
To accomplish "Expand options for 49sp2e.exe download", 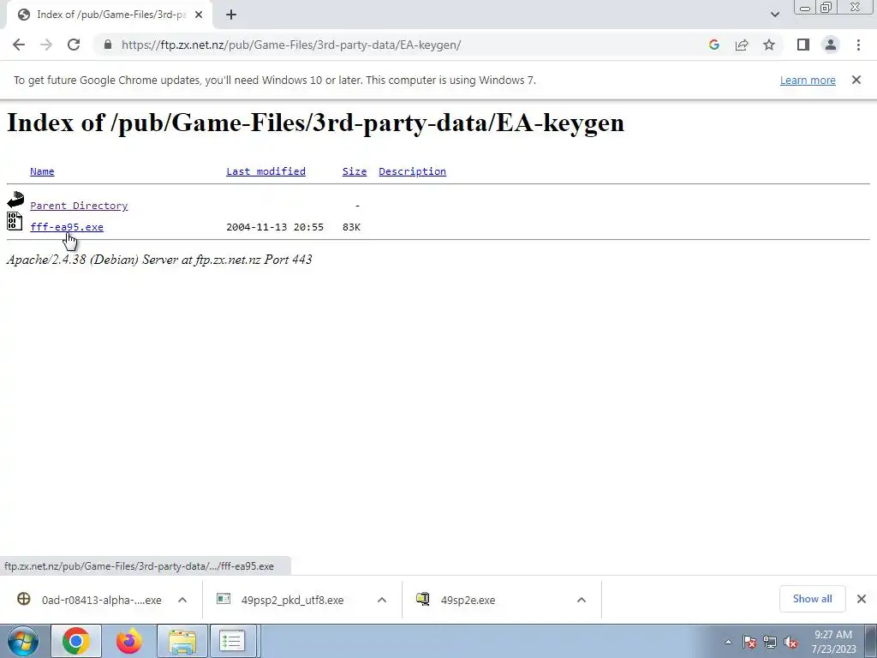I will (582, 600).
